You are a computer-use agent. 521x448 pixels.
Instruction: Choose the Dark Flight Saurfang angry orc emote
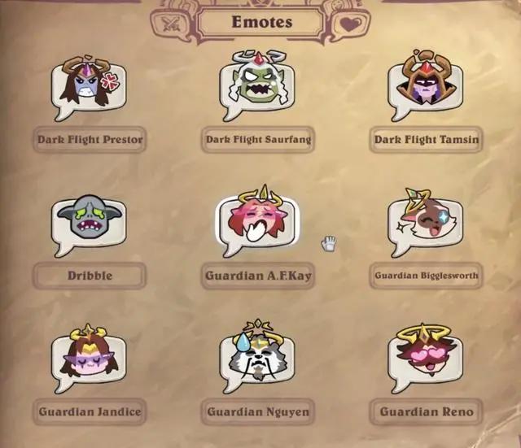[257, 86]
